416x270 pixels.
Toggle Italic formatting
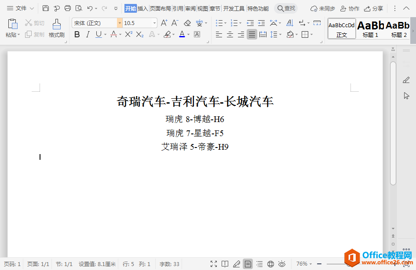88,34
